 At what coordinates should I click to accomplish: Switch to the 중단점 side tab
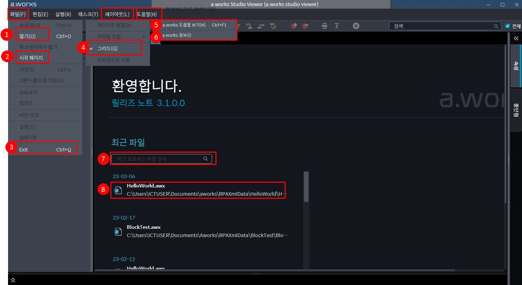516,110
